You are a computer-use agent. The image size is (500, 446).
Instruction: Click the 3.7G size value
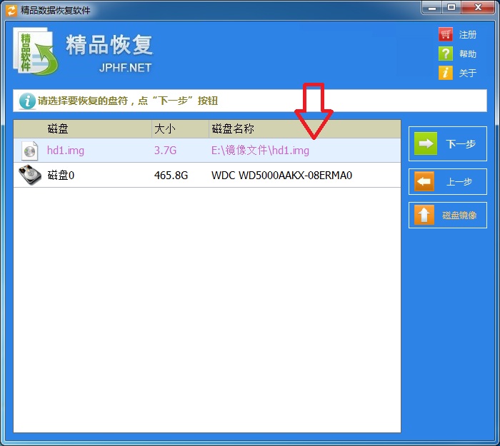(165, 150)
